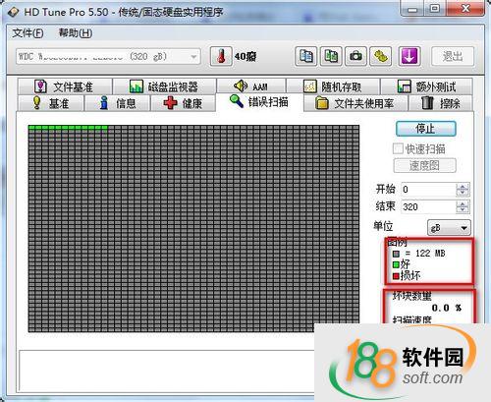Open the 健康 tab with red cross icon

coord(183,103)
